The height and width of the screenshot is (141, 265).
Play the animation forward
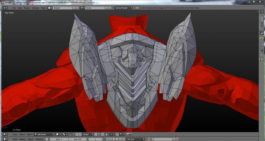coord(117,139)
